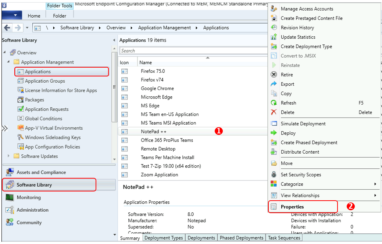Switch to the Task Sequences tab
Screen dimensions: 382x244
pyautogui.click(x=284, y=238)
